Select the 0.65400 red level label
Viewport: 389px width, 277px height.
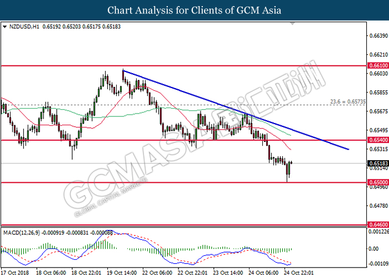pyautogui.click(x=378, y=140)
